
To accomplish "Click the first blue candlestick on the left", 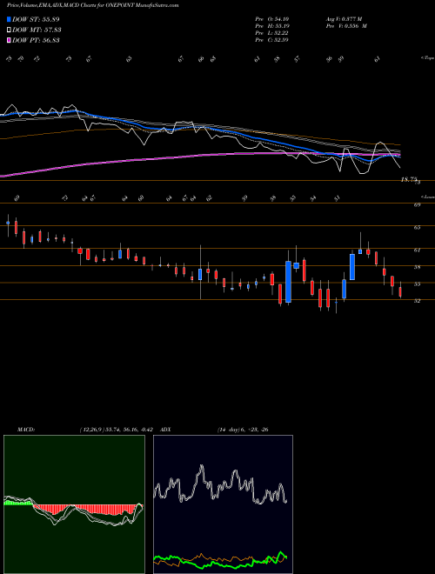I will [8, 223].
